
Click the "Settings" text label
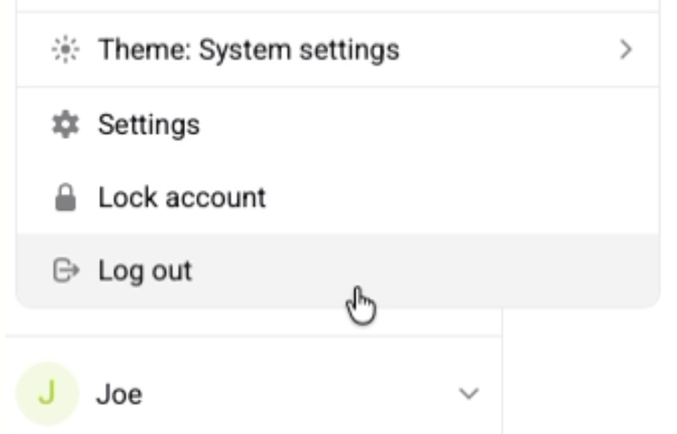[x=149, y=125]
